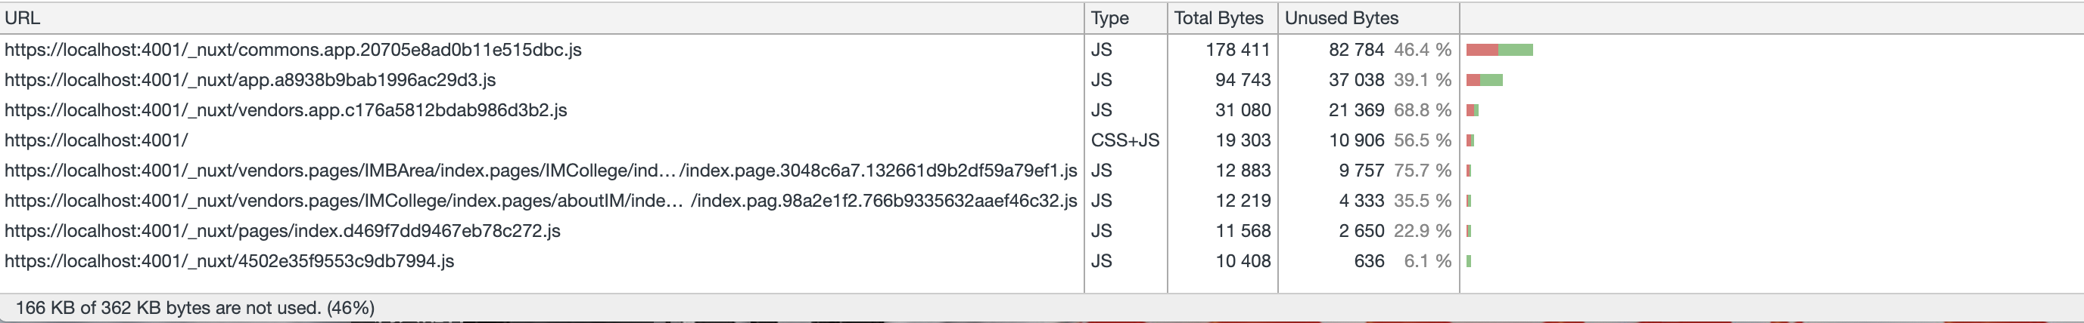Image resolution: width=2084 pixels, height=323 pixels.
Task: Click the 178 411 total bytes cell
Action: [x=1238, y=50]
